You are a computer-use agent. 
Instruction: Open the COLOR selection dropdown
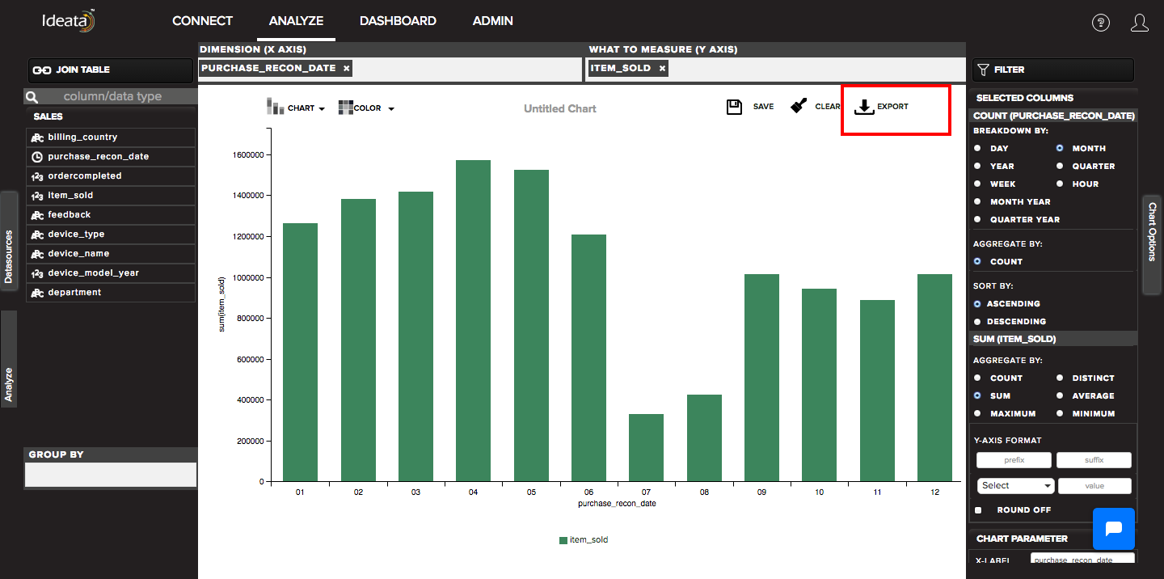point(366,108)
